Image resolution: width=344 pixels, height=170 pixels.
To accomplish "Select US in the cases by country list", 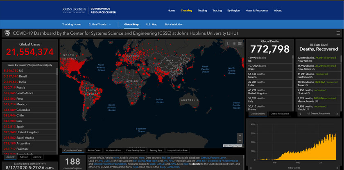I will [x=29, y=71].
